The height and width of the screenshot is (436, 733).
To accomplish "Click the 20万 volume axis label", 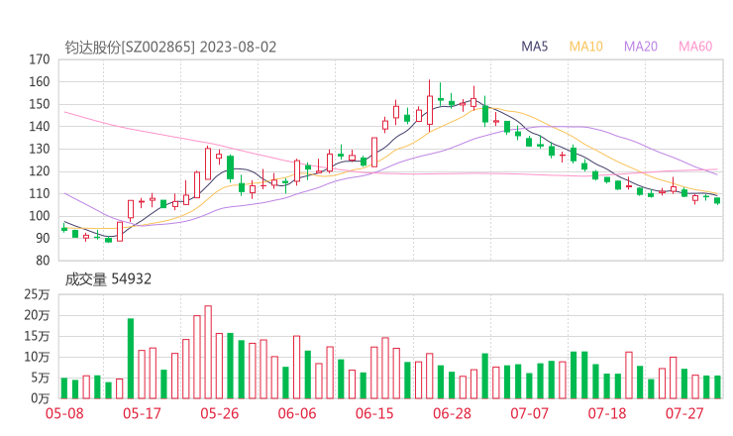I will pyautogui.click(x=37, y=315).
